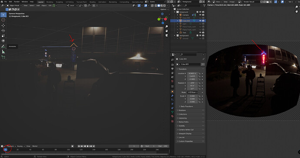Open the File menu

tap(6, 2)
